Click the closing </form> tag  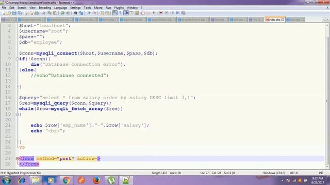(29, 164)
